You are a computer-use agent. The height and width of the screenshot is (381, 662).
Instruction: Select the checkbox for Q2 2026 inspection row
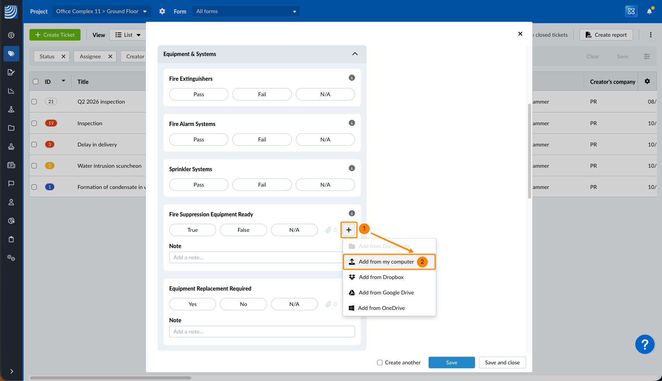pos(34,102)
